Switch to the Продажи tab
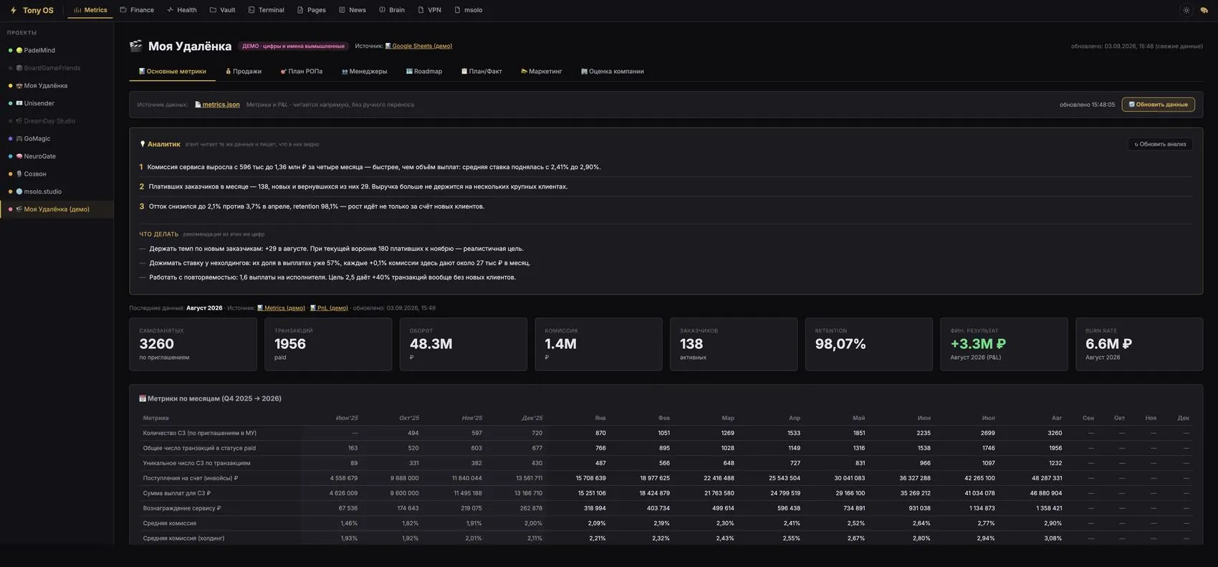The width and height of the screenshot is (1218, 567). pos(244,72)
